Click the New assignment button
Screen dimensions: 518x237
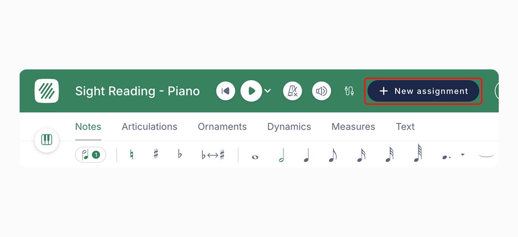pyautogui.click(x=423, y=91)
